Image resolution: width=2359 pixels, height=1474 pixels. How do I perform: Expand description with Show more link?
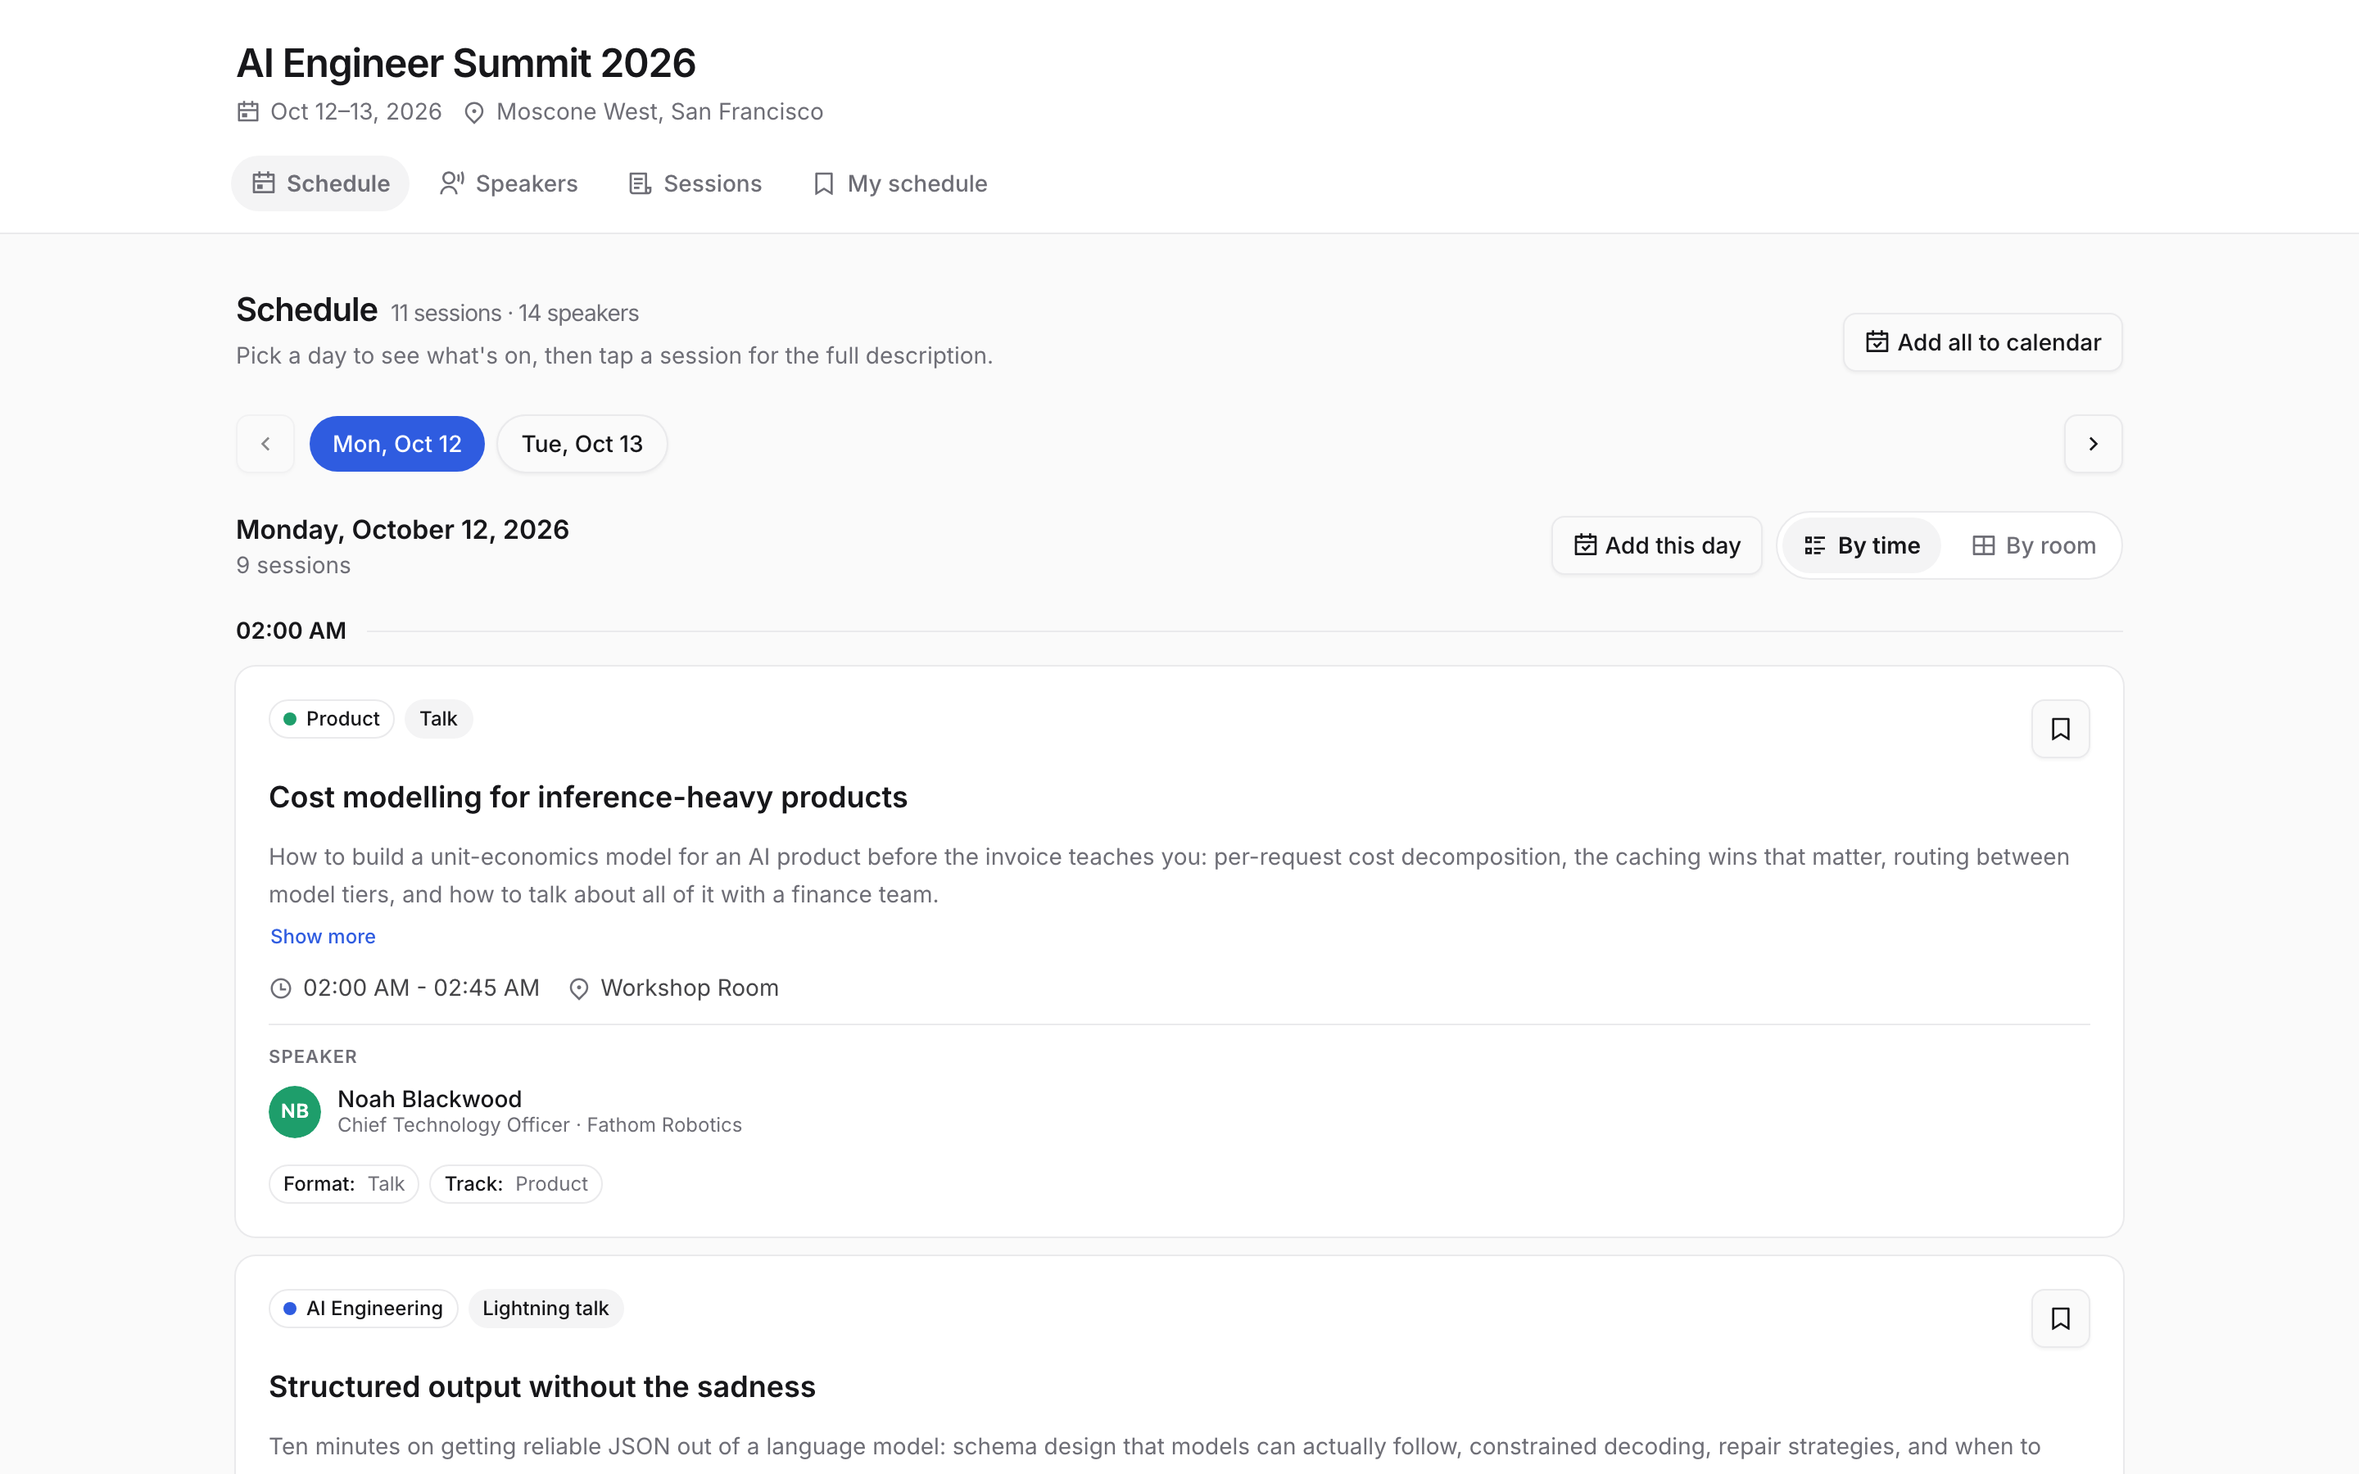point(323,936)
